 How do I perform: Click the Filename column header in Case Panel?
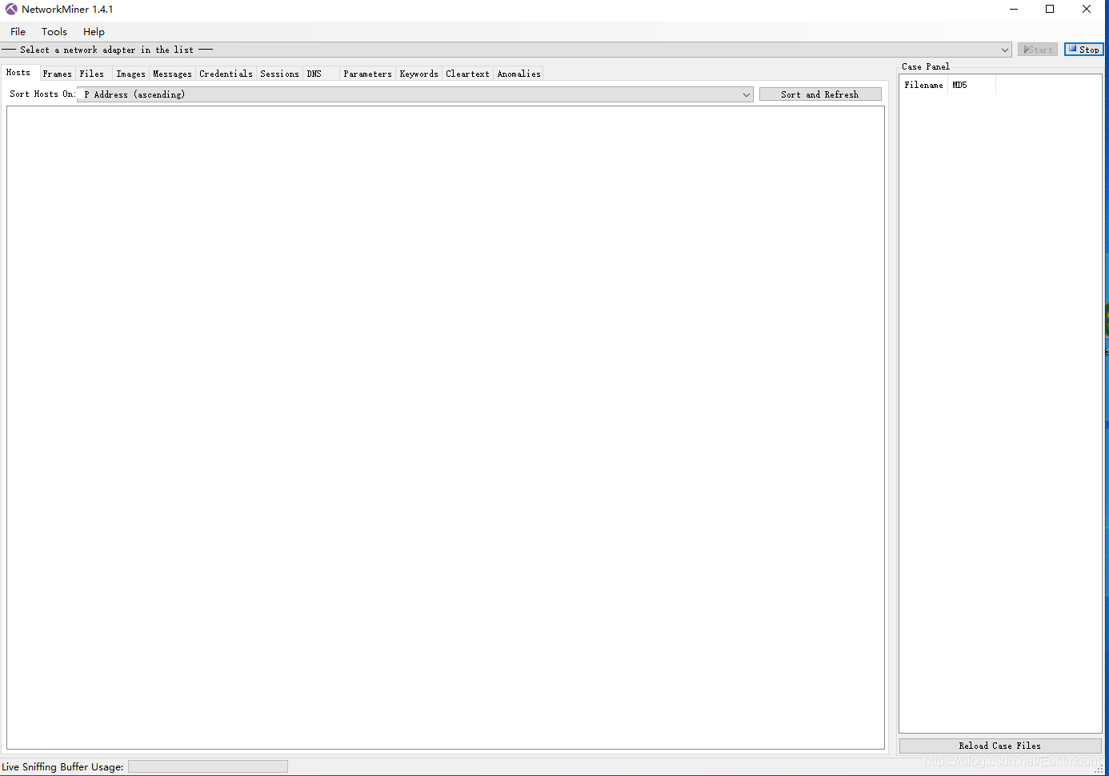tap(924, 85)
